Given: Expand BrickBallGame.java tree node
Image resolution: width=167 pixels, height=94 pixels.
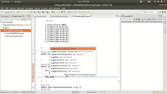Looking at the screenshot, I should tap(5, 33).
